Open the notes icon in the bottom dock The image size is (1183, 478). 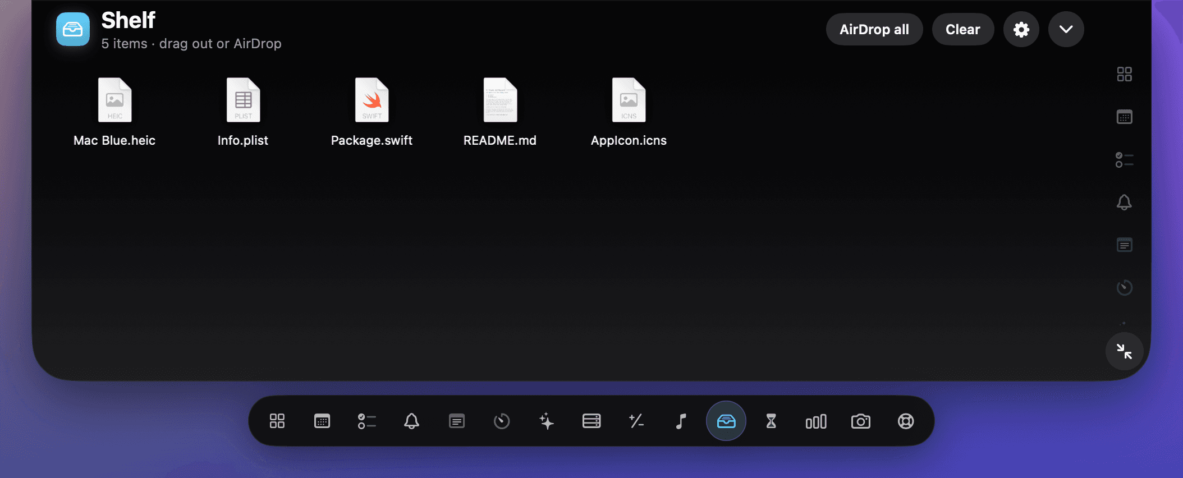[x=457, y=421]
